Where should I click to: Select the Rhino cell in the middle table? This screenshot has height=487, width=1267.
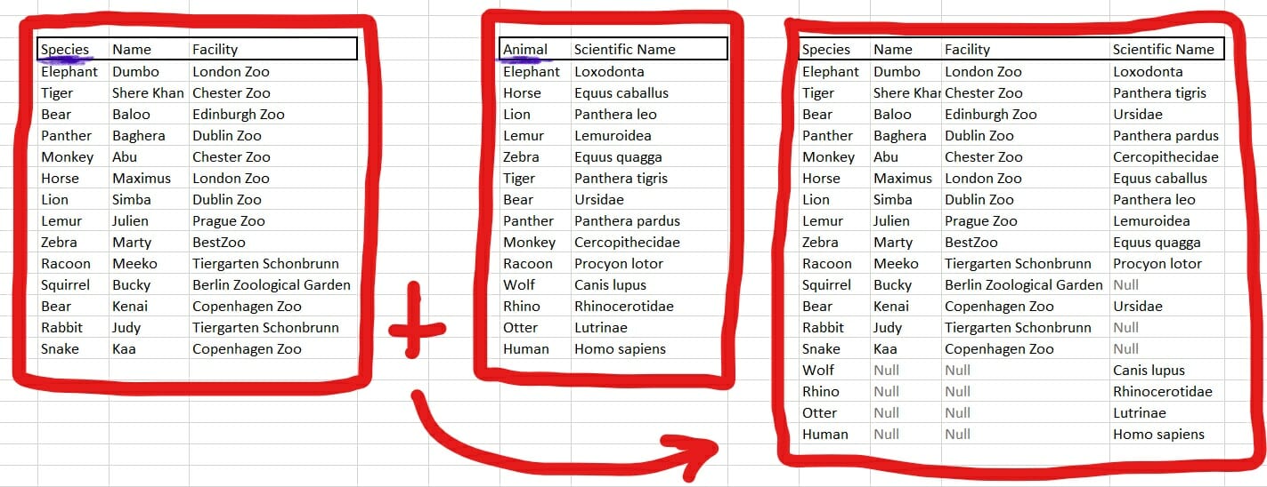point(521,307)
